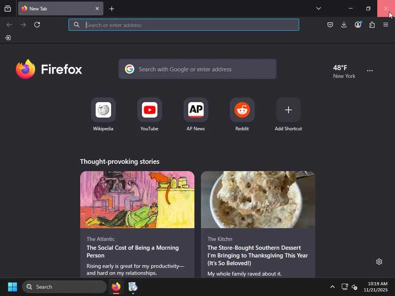Image resolution: width=395 pixels, height=296 pixels.
Task: Click the magnifier icon in address bar
Action: click(x=77, y=25)
